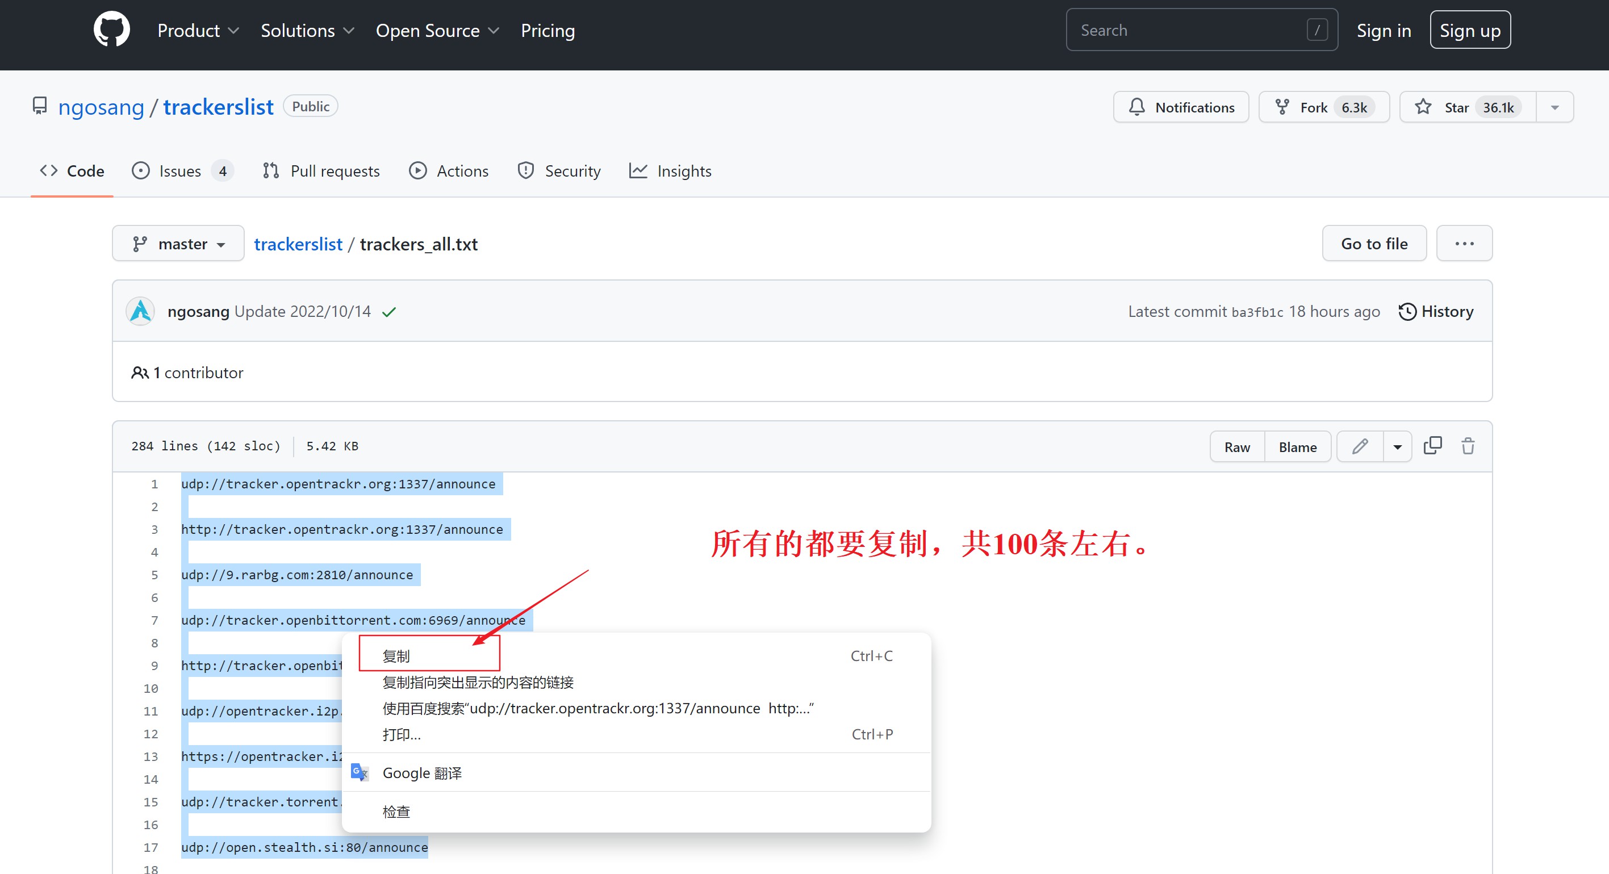Select 复制指向突出显示的内容的链接 menu entry

pos(637,682)
